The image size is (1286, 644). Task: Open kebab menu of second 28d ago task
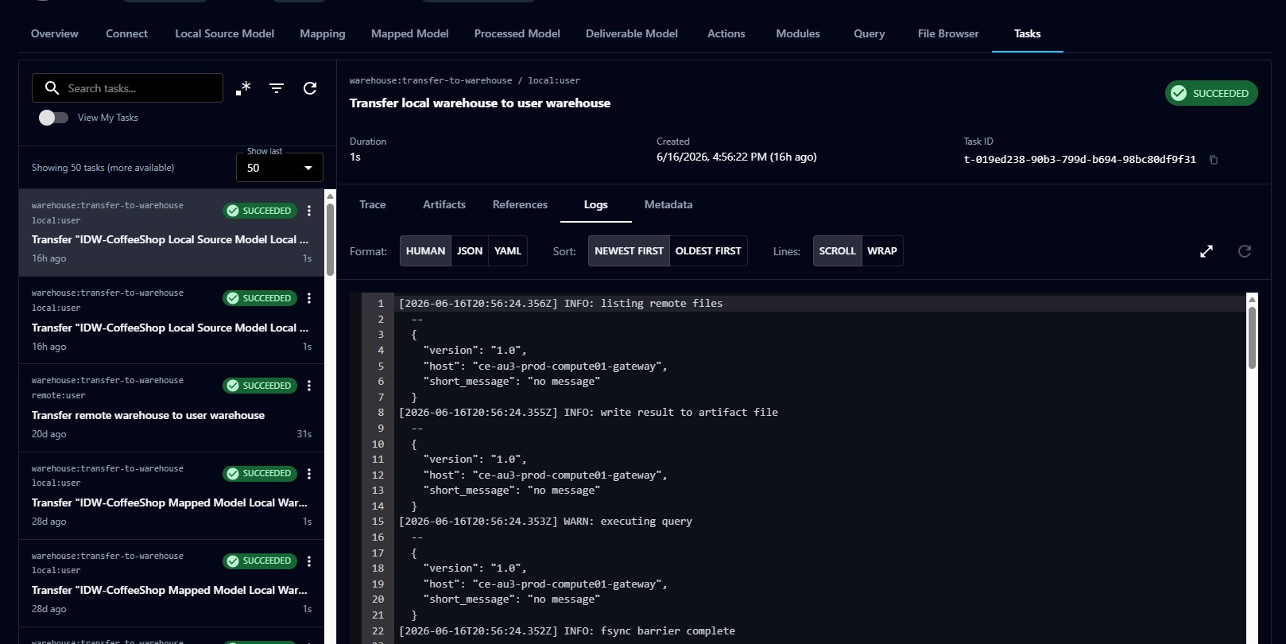click(309, 561)
